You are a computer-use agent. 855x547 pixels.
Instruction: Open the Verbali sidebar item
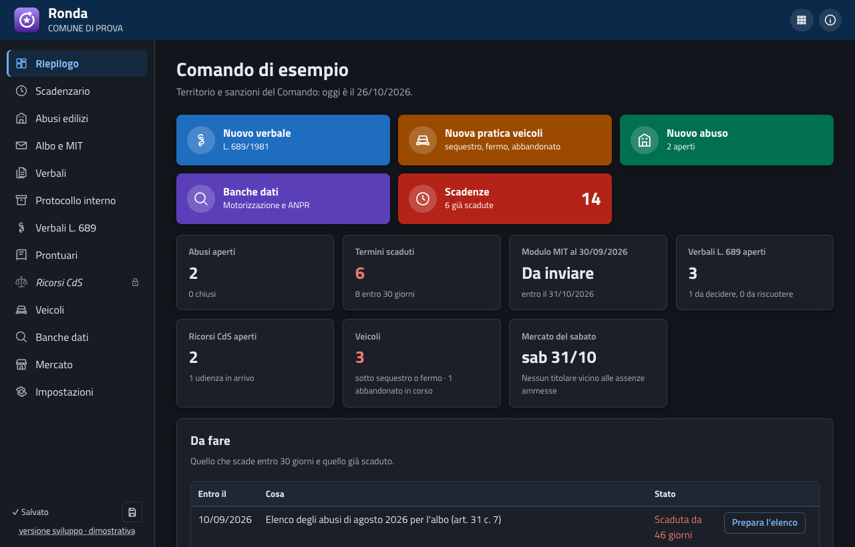tap(77, 173)
